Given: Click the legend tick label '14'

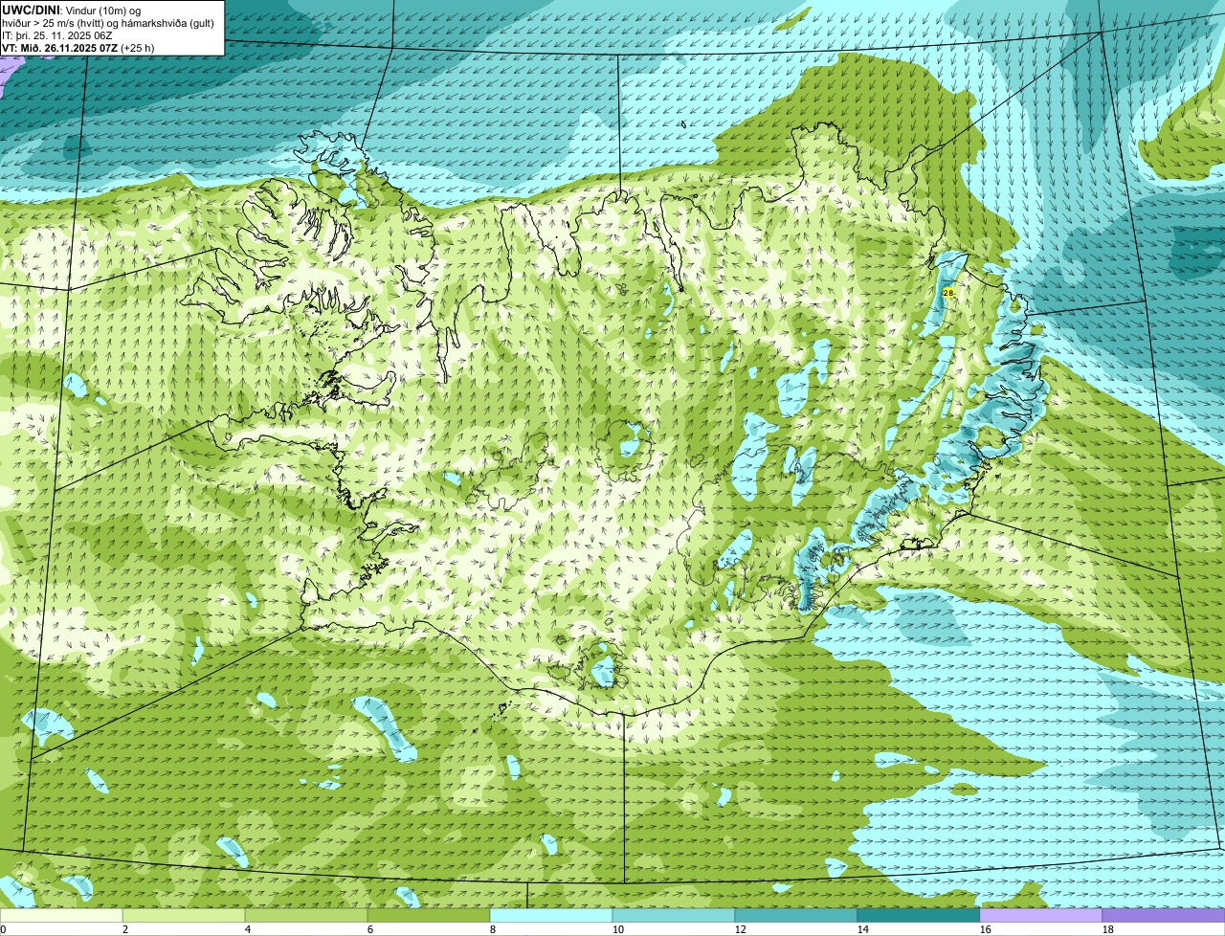Looking at the screenshot, I should click(863, 929).
